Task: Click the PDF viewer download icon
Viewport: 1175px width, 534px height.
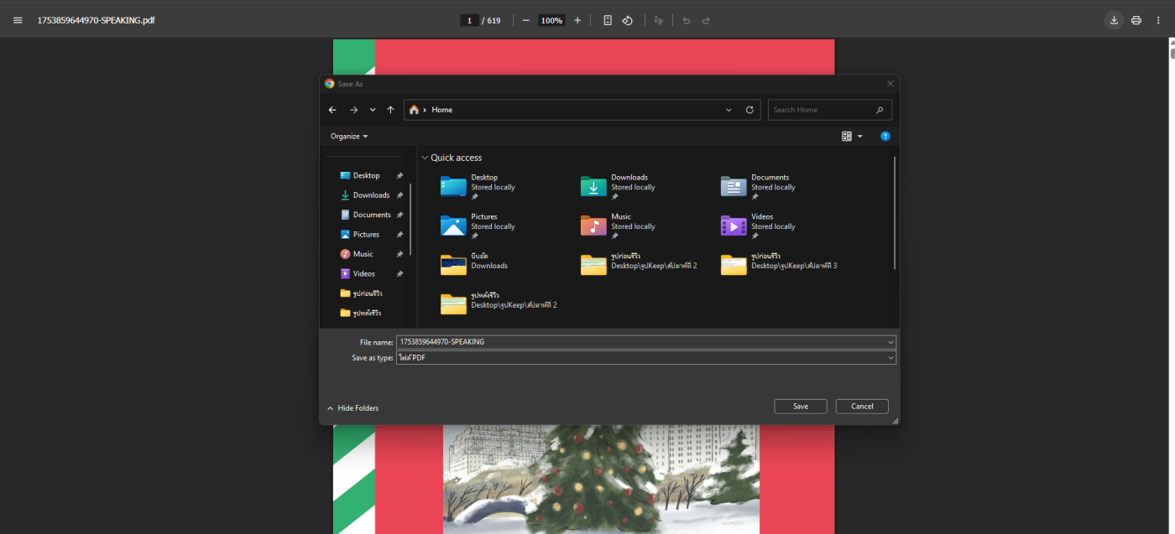Action: [1114, 20]
